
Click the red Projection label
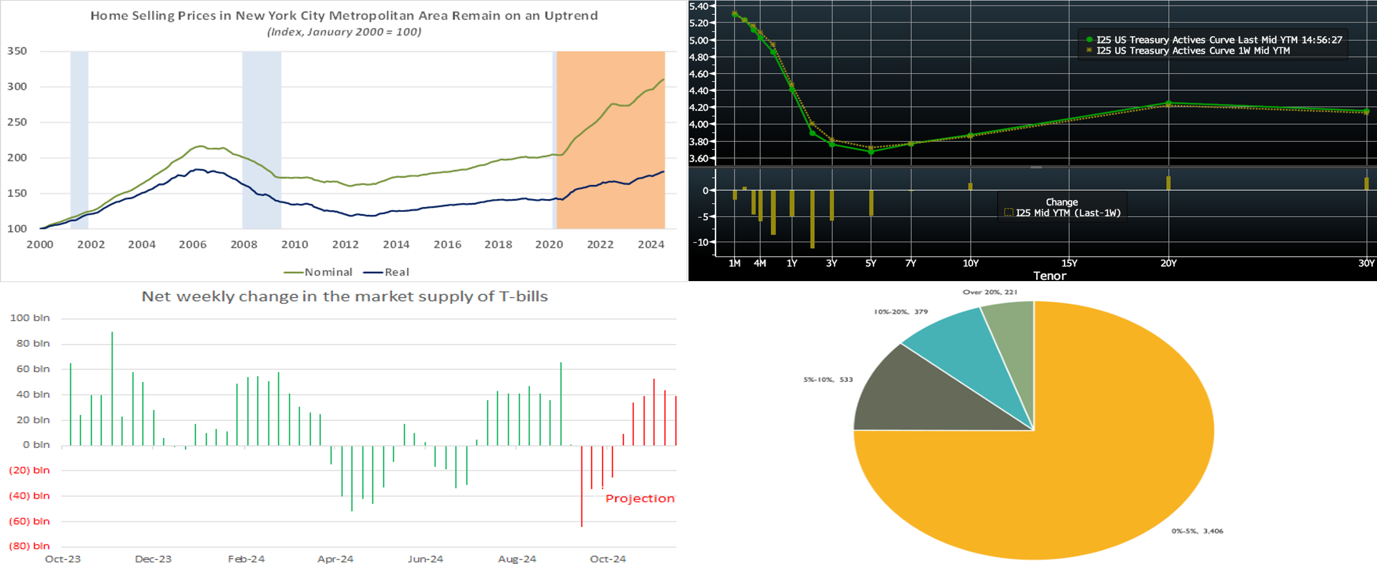pyautogui.click(x=639, y=499)
